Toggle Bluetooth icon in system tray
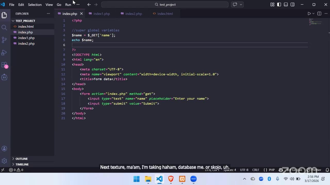The width and height of the screenshot is (330, 185). 269,179
